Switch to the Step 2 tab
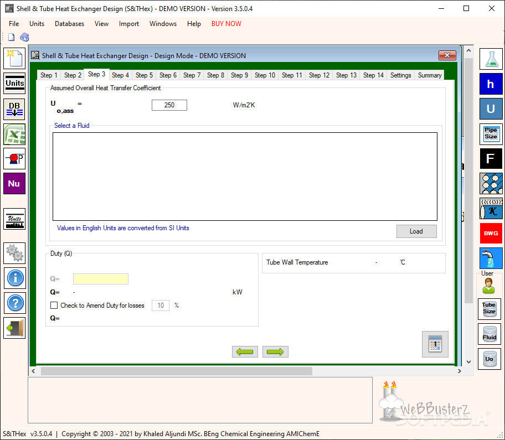Screen dimensions: 505x440 tap(73, 75)
